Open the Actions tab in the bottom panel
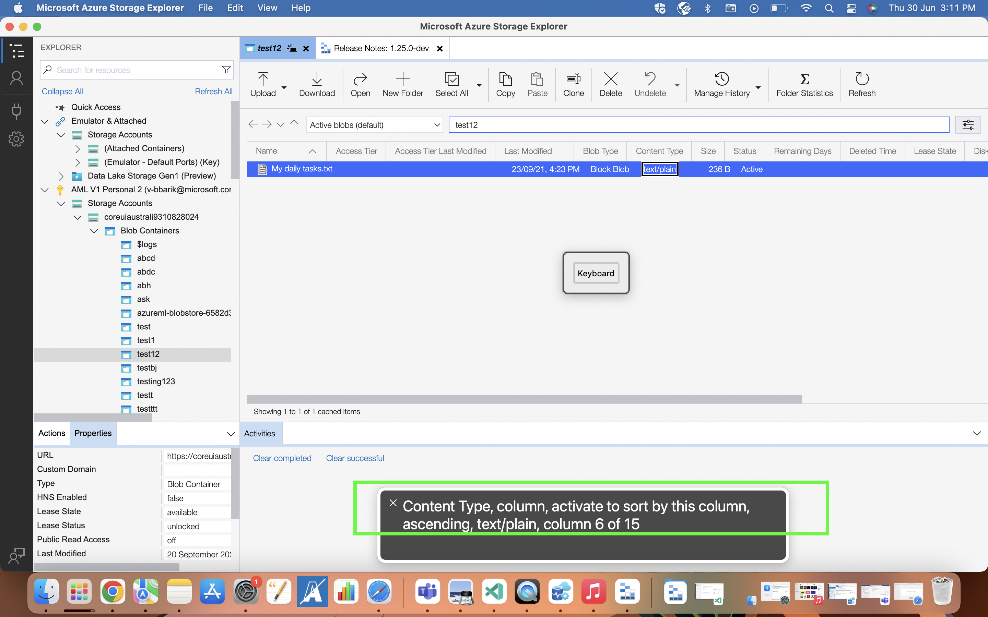 51,433
